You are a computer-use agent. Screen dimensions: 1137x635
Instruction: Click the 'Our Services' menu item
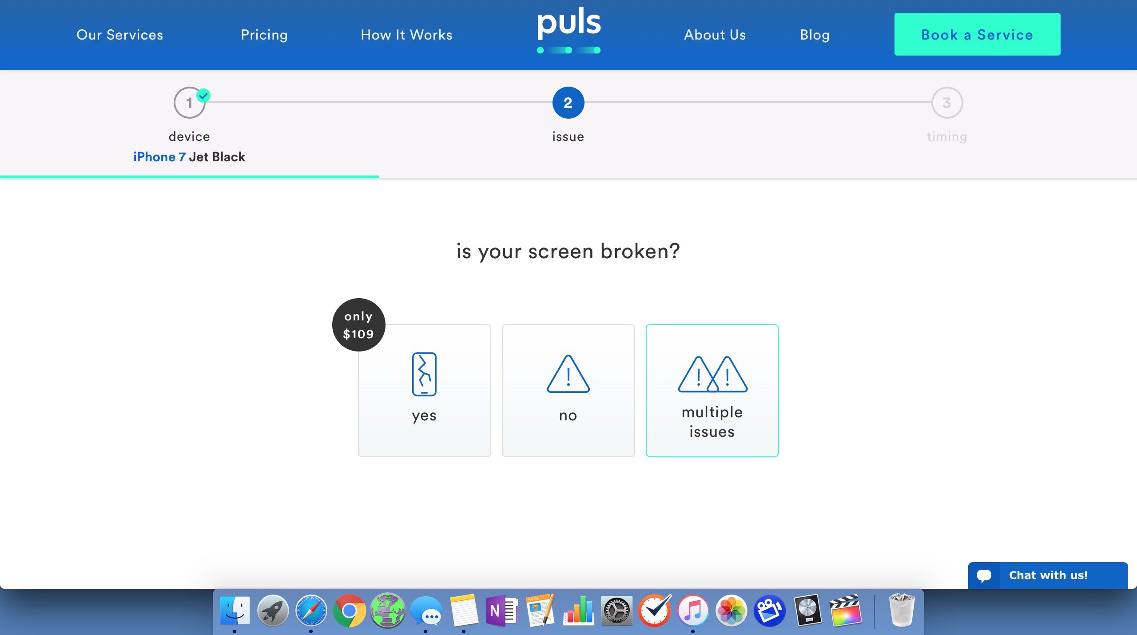119,34
